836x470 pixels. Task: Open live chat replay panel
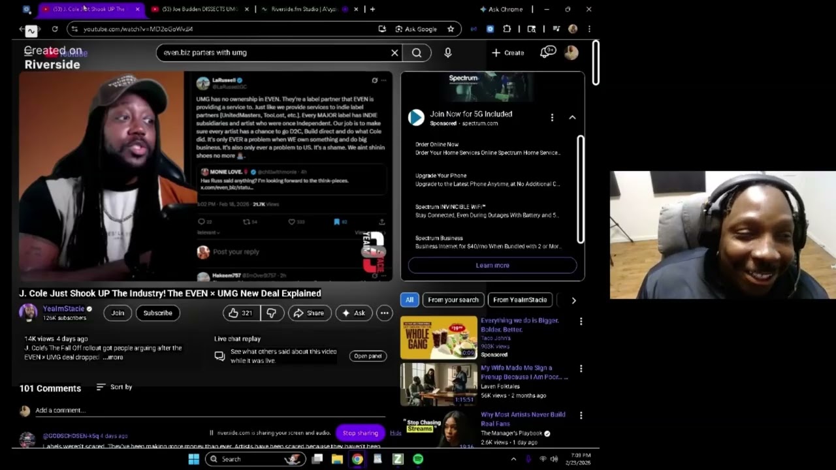(x=368, y=356)
